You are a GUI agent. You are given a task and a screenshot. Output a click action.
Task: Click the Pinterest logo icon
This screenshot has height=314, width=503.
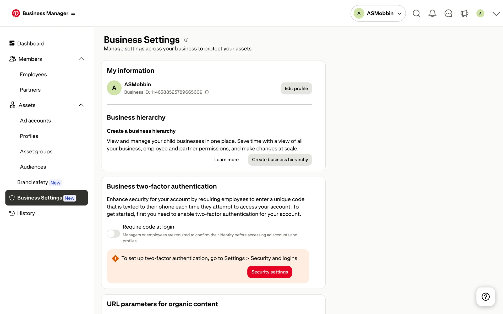click(16, 13)
